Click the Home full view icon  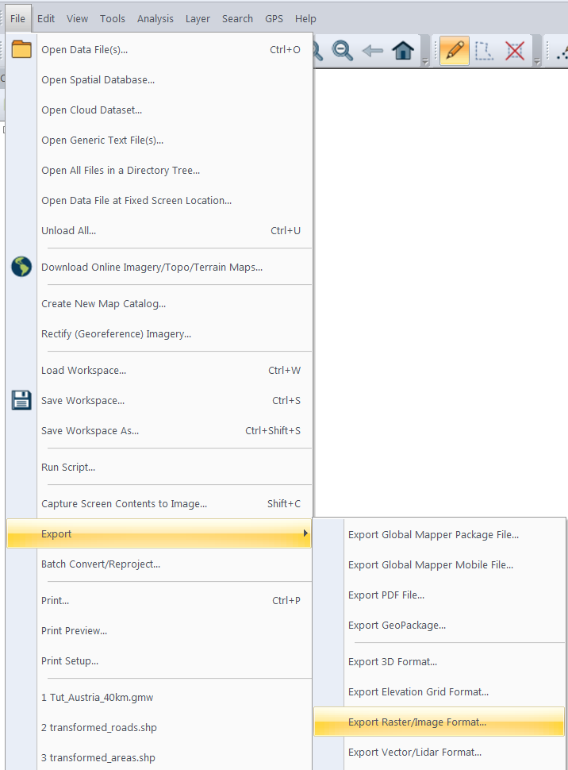point(403,51)
